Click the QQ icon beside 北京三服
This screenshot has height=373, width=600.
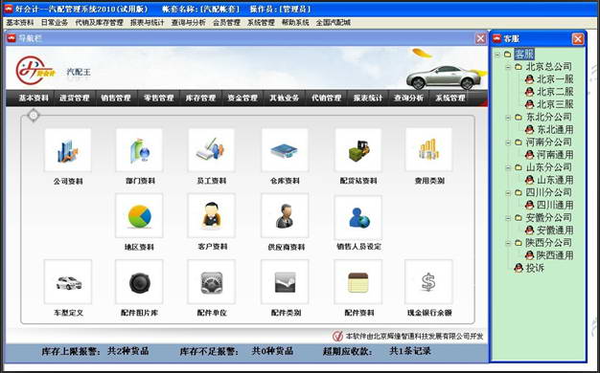(x=530, y=104)
